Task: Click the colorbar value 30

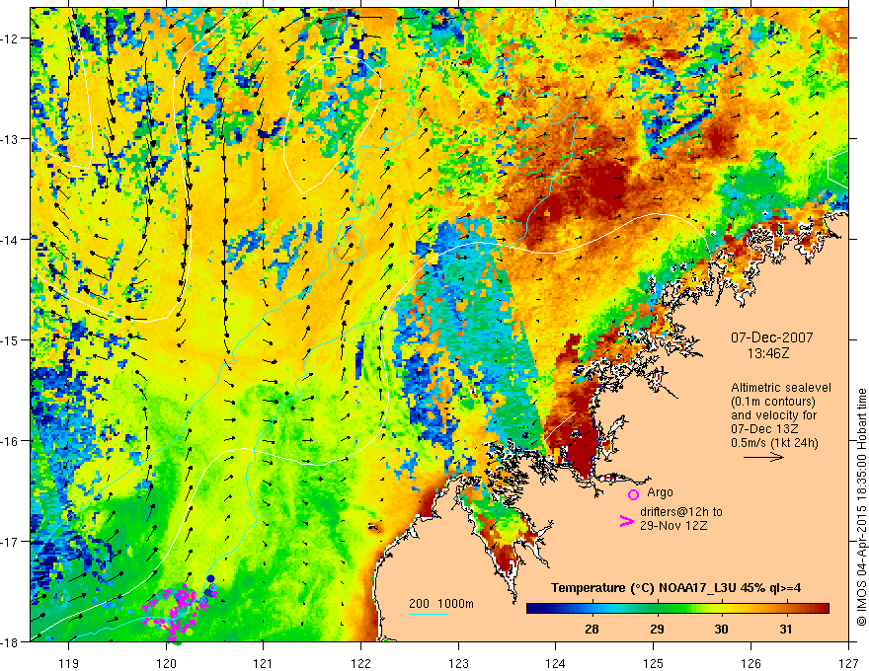Action: (721, 630)
